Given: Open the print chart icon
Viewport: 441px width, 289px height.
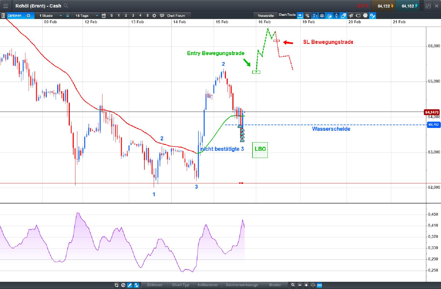Looking at the screenshot, I should [365, 16].
